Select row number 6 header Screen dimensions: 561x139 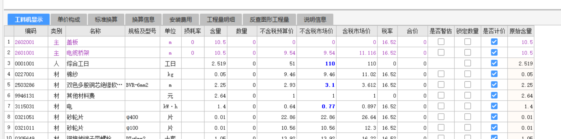(9, 96)
